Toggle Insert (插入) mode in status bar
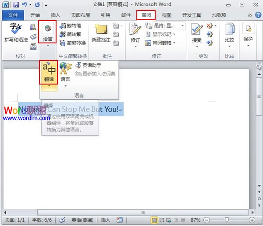Screen dimensions: 263x226 coord(106,220)
